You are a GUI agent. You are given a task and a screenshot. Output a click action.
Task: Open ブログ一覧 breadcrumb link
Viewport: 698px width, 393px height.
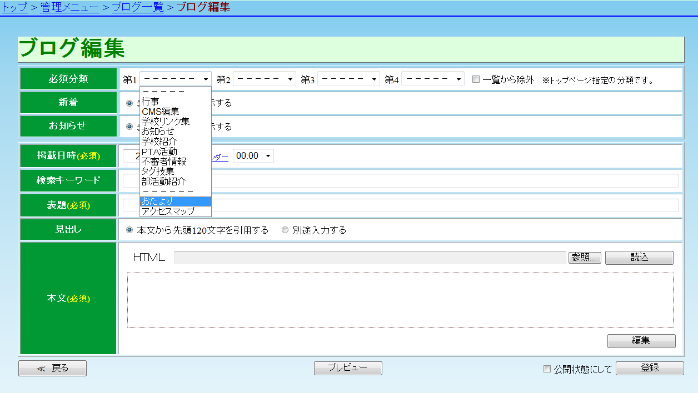137,7
